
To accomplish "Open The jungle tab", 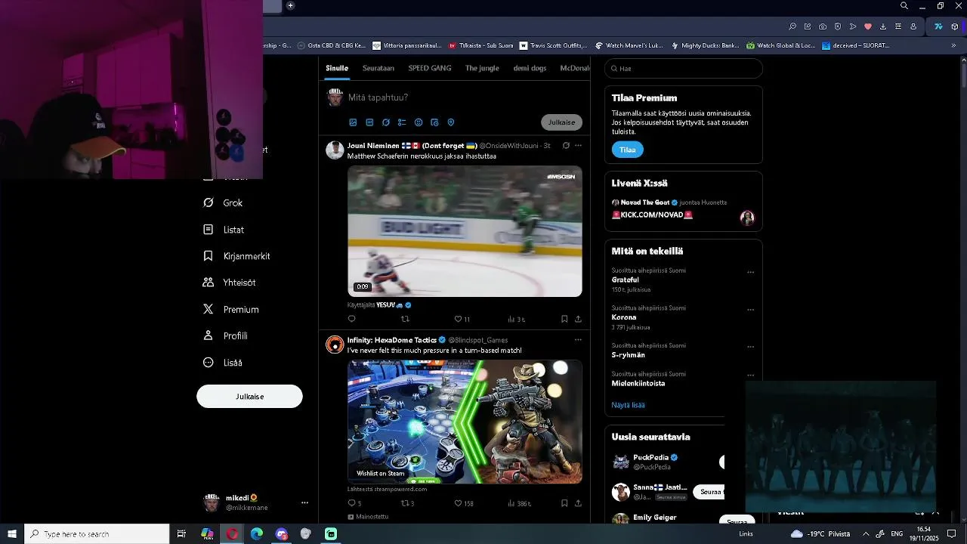I will coord(482,68).
